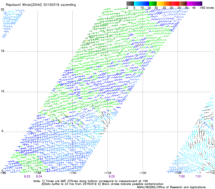Click the yellow 20-25 knots legend swatch
This screenshot has height=189, width=215.
pos(160,3)
